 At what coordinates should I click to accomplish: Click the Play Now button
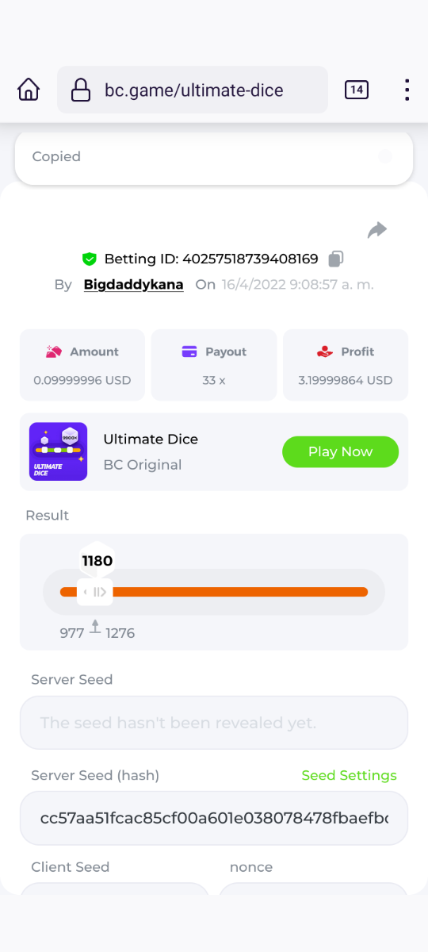(340, 451)
